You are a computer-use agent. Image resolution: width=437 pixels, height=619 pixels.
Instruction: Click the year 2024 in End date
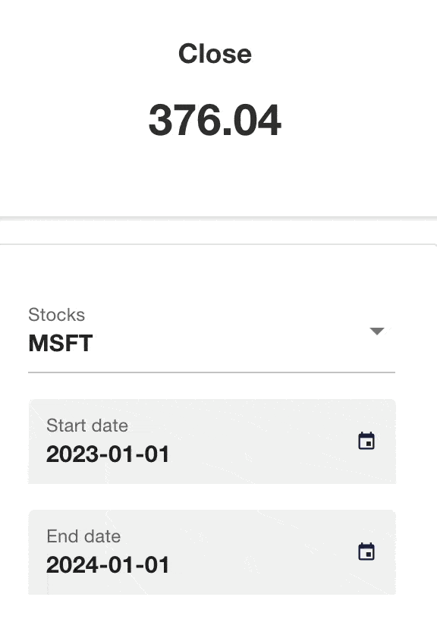[x=71, y=564]
